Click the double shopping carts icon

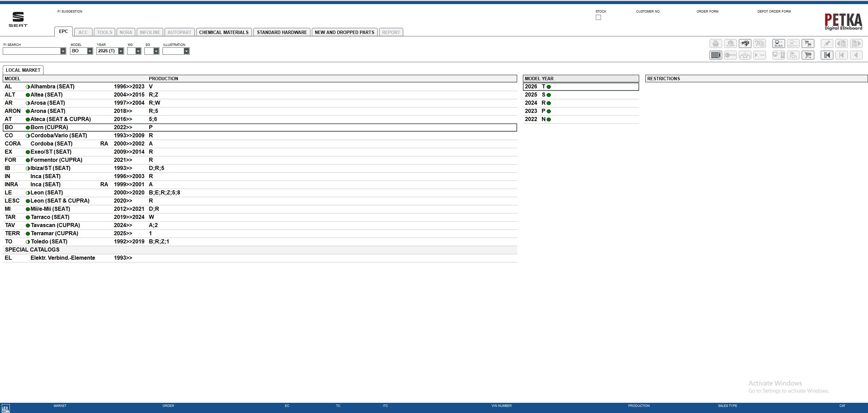click(x=808, y=44)
